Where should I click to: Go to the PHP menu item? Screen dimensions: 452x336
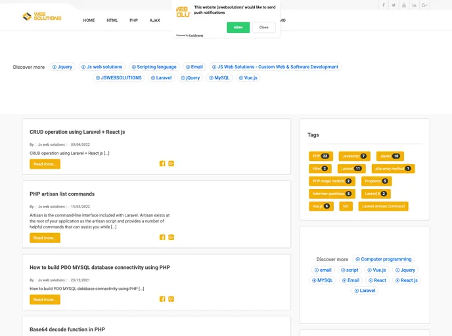[133, 20]
